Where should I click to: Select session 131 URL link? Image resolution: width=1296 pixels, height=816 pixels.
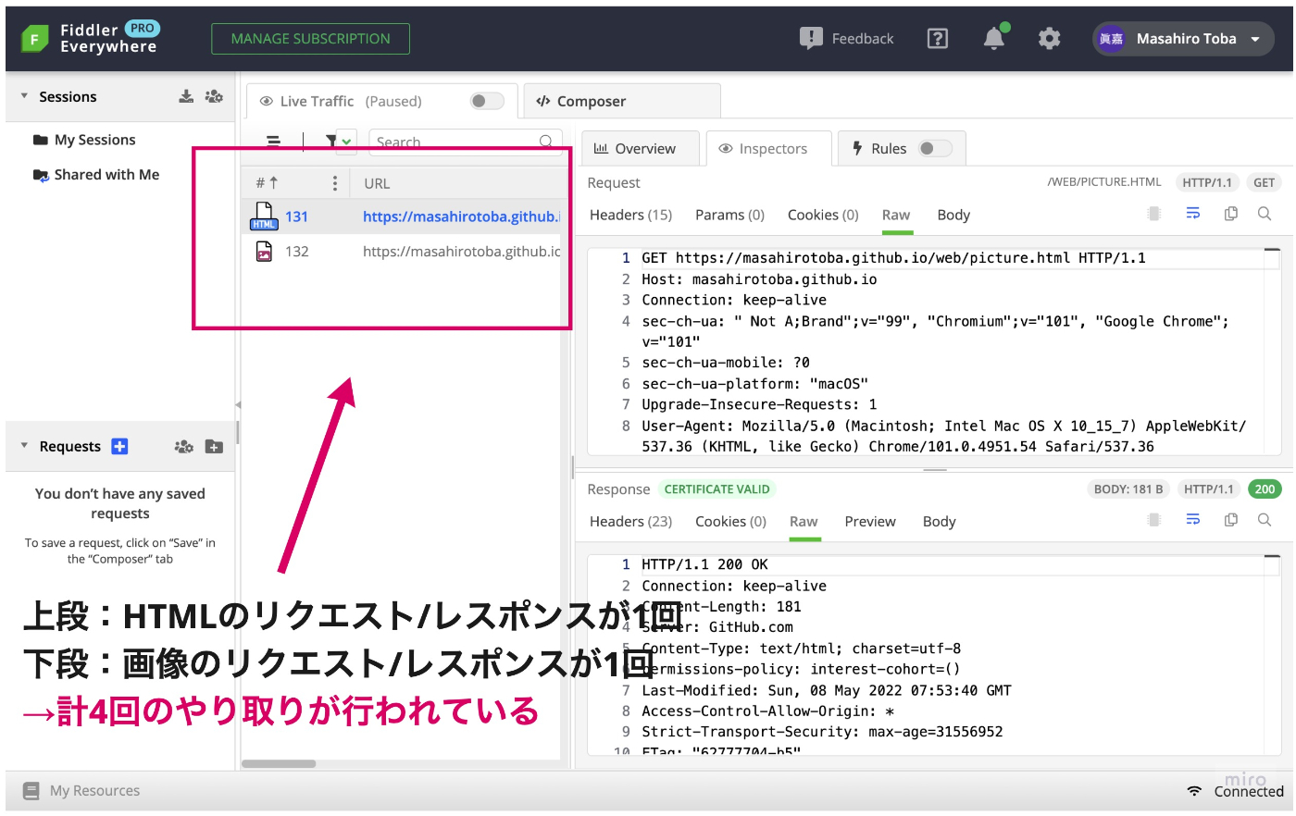461,216
